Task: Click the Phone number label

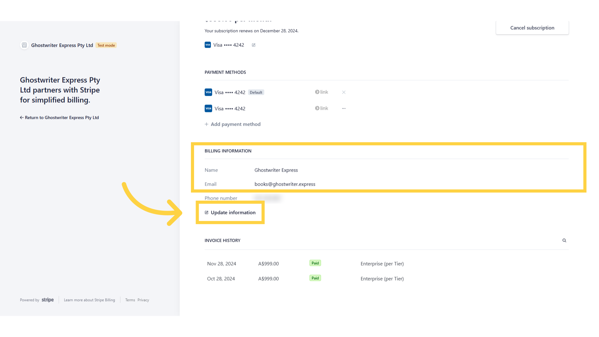Action: tap(221, 198)
